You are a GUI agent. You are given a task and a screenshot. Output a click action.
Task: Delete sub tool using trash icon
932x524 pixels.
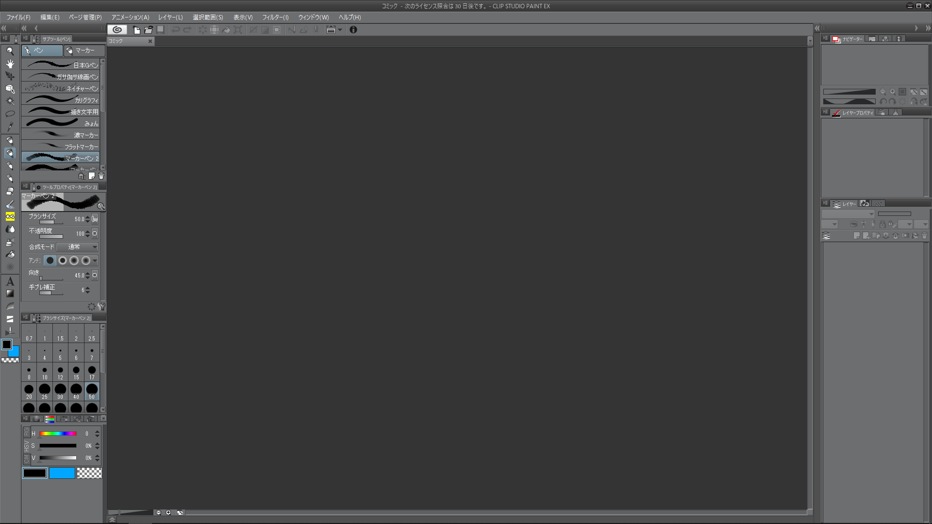coord(101,176)
